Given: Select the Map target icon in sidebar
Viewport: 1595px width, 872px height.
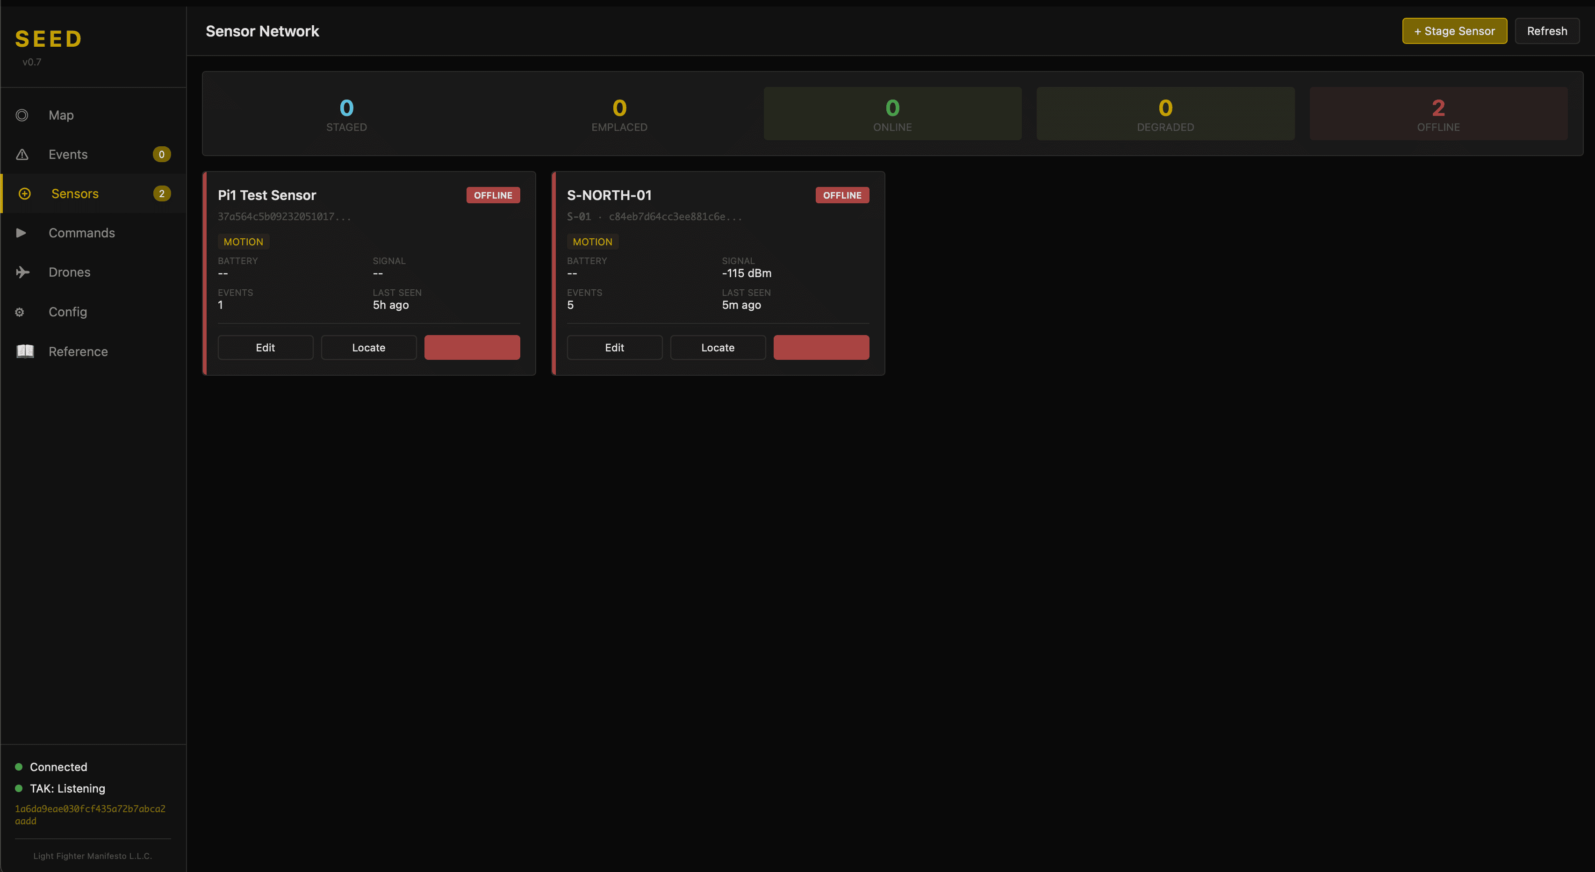Looking at the screenshot, I should [22, 115].
